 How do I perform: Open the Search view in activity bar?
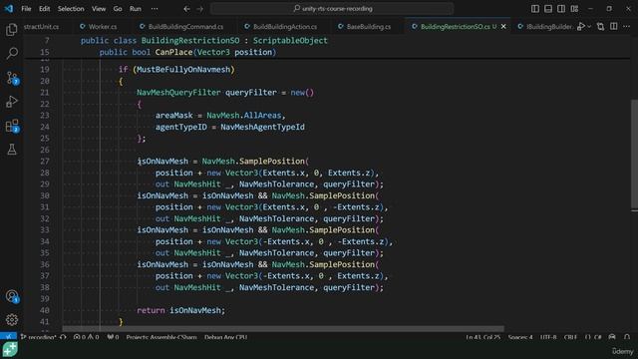pyautogui.click(x=12, y=53)
